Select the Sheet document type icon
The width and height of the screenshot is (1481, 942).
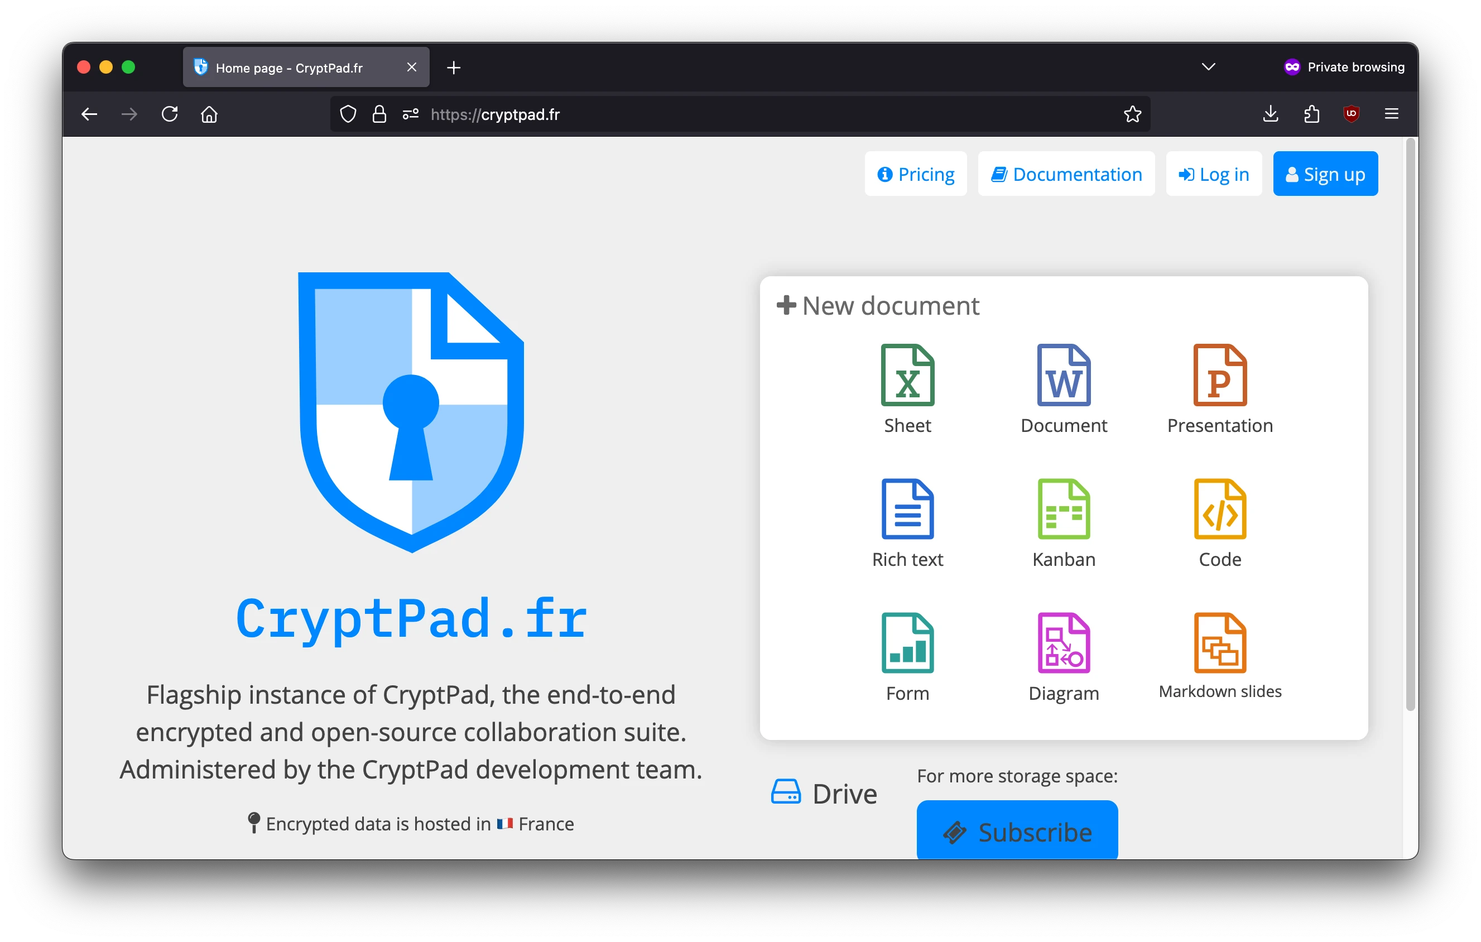[907, 375]
